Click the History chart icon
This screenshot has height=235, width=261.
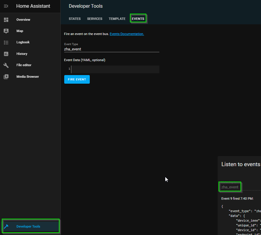tap(6, 54)
